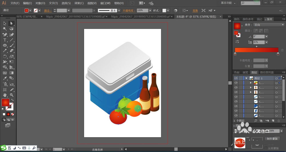Swap fill and stroke arrows icon
Screen dimensions: 286x152
click(x=12, y=100)
